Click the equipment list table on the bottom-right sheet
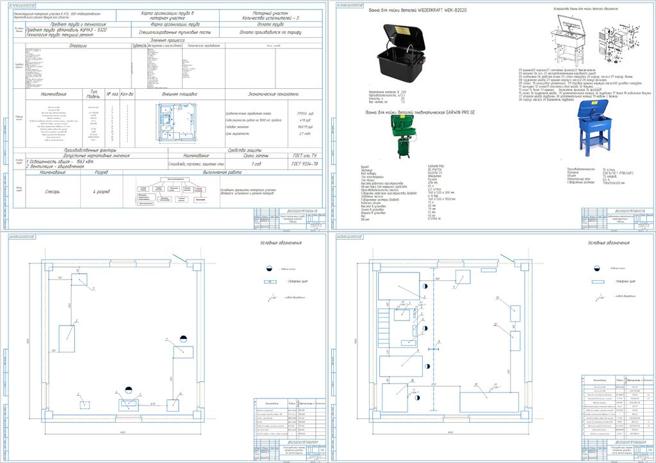Image resolution: width=656 pixels, height=463 pixels. click(618, 407)
